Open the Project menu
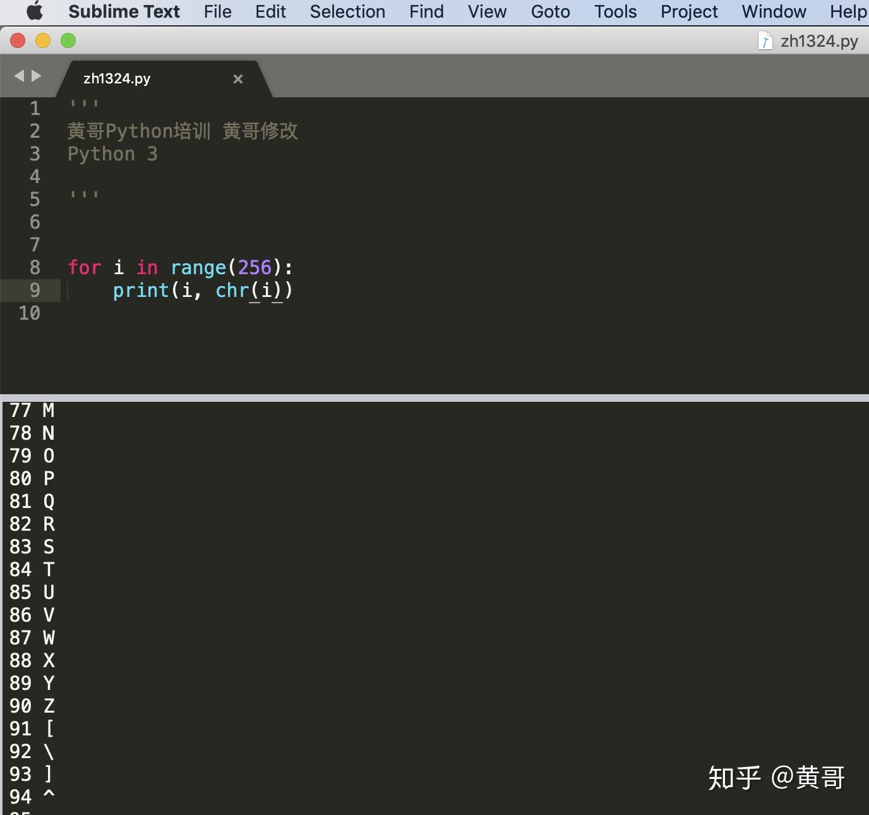This screenshot has height=815, width=869. click(x=688, y=11)
